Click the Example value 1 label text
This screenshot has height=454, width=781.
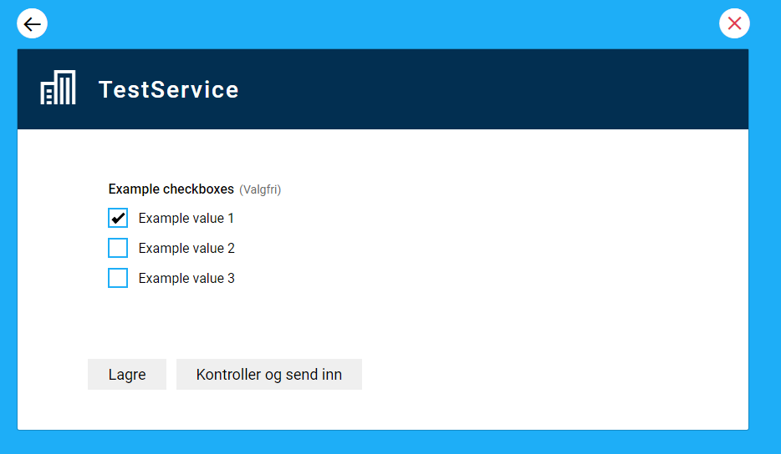(x=186, y=219)
